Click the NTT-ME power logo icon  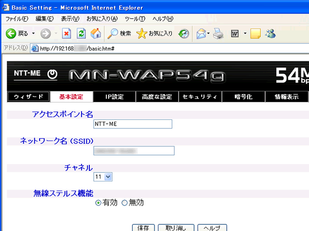tap(52, 74)
